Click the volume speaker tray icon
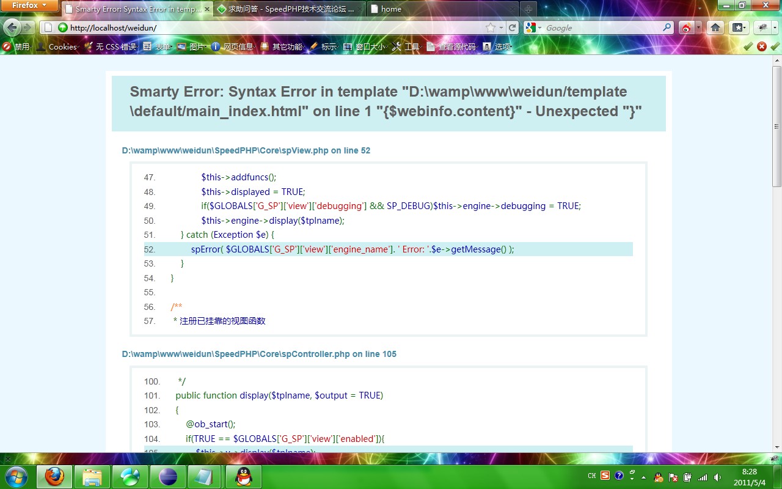The width and height of the screenshot is (782, 489). click(x=717, y=477)
